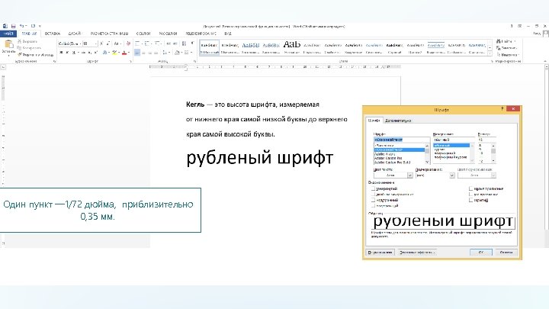Screen dimensions: 549x309
Task: Click the Format Painter brush
Action: pyautogui.click(x=35, y=55)
